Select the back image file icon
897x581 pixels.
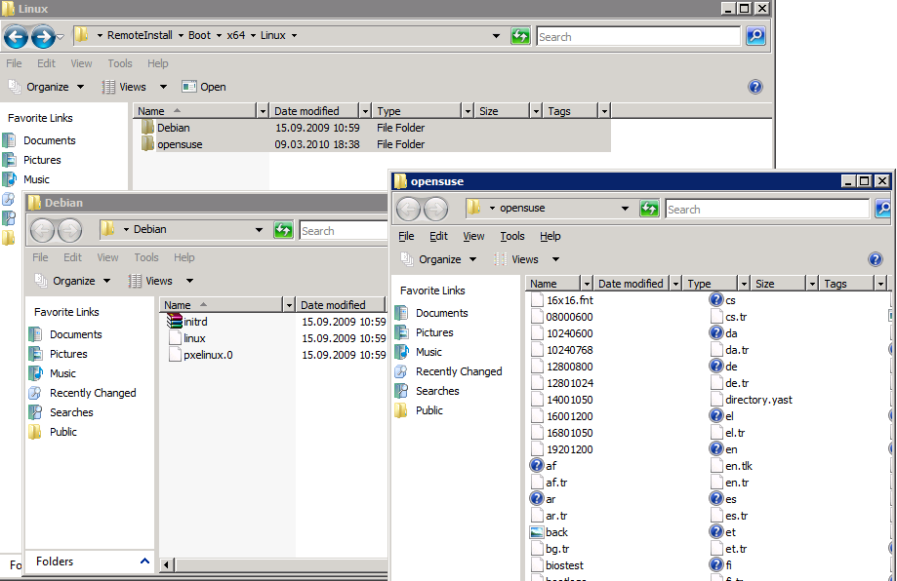click(x=537, y=532)
